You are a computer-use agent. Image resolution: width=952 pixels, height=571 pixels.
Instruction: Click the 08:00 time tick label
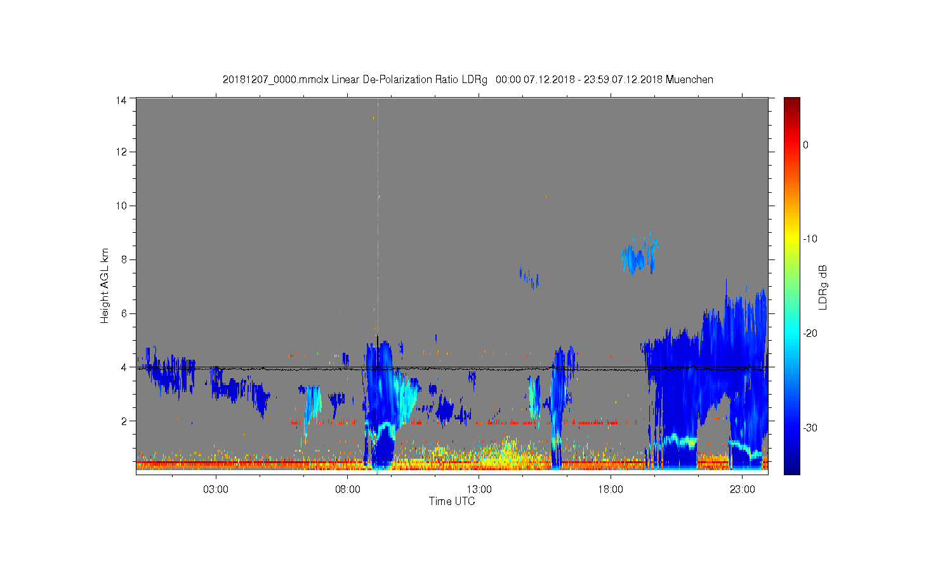pos(348,490)
